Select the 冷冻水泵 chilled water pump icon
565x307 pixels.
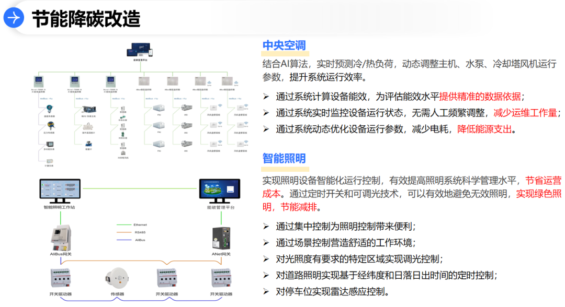(x=122, y=116)
